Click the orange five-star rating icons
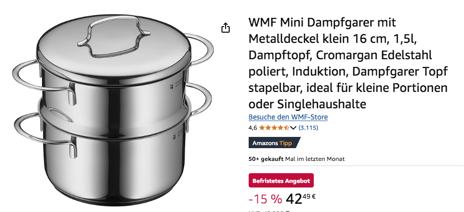 274,128
